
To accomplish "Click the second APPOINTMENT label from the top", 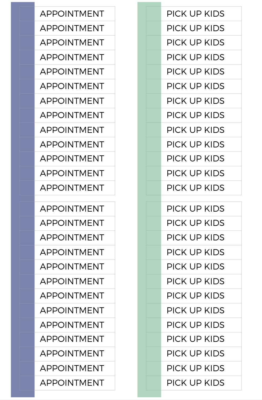I will [x=72, y=28].
